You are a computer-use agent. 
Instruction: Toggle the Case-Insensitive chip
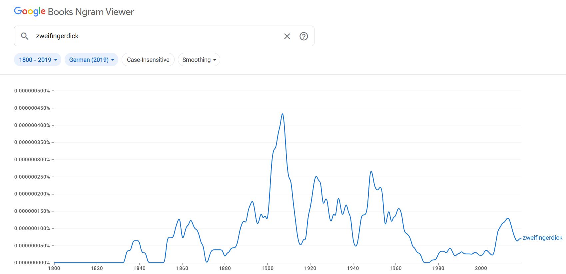coord(148,60)
